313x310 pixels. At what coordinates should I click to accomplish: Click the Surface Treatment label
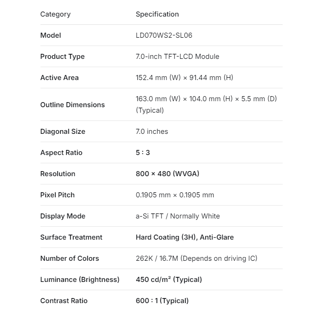[x=71, y=237]
